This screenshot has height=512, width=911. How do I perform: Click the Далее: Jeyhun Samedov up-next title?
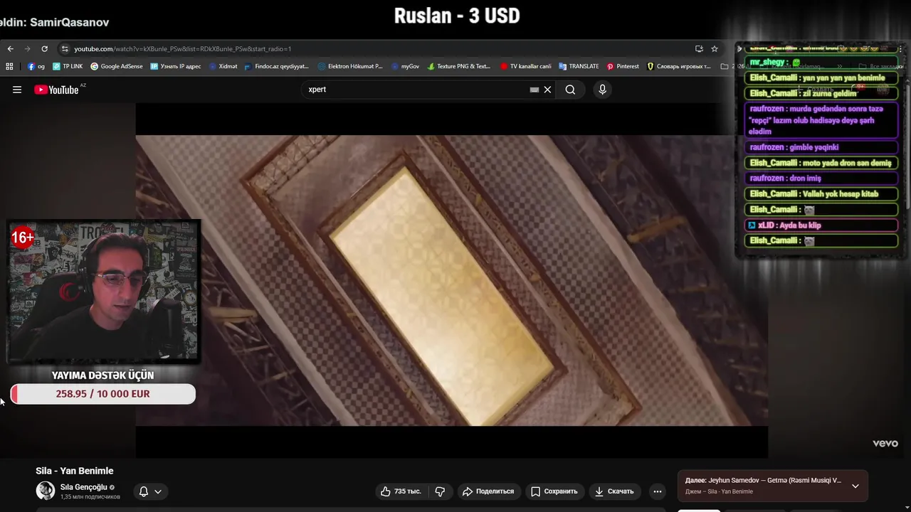[x=763, y=481]
